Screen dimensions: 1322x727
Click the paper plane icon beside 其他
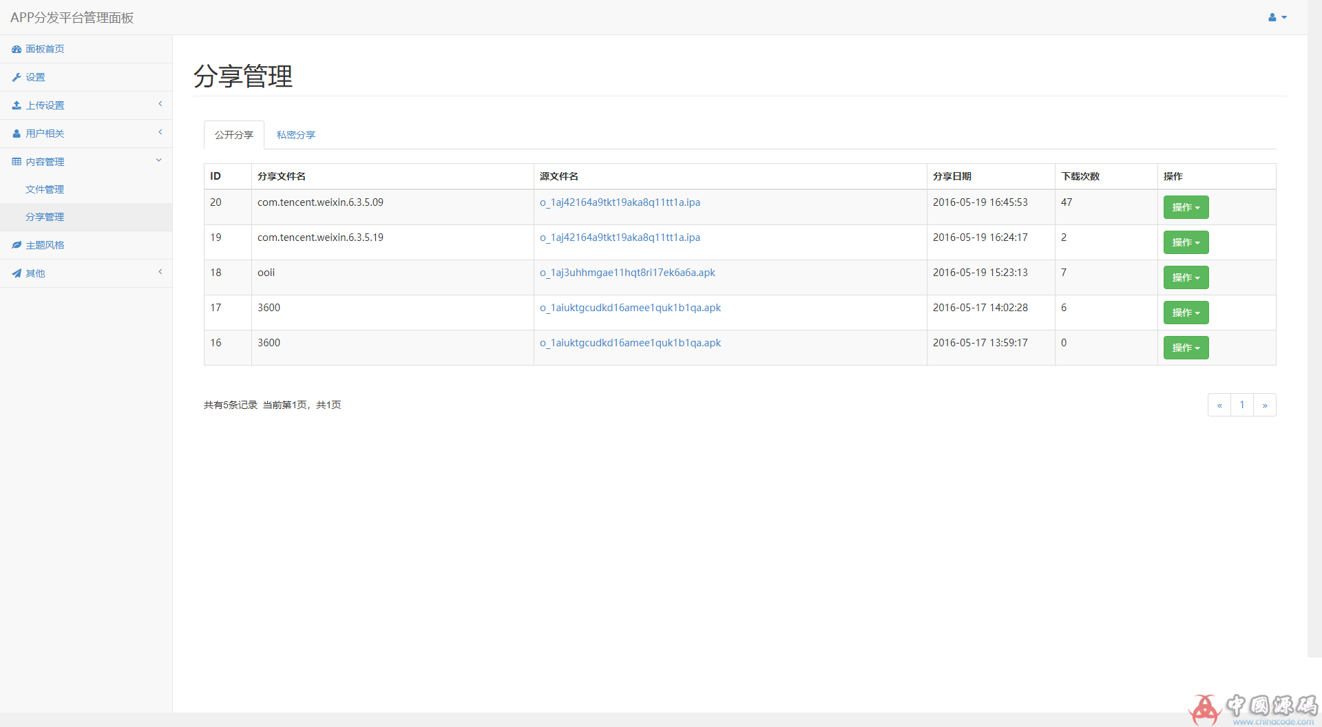17,273
